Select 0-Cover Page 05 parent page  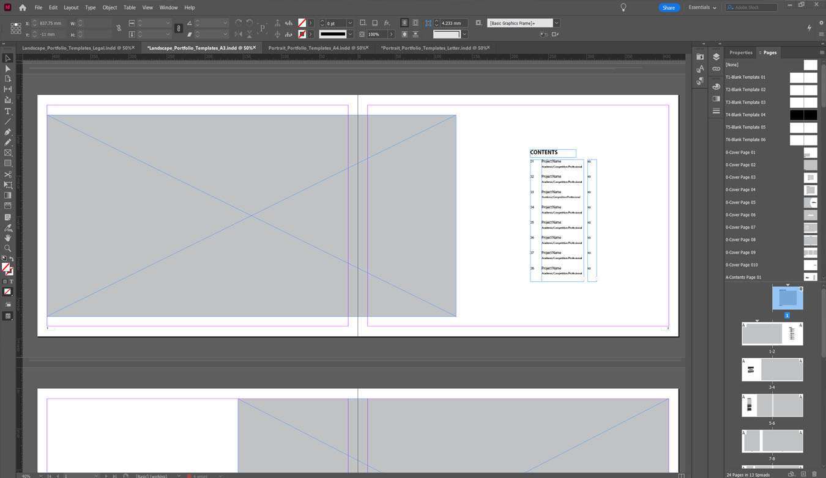[x=771, y=202]
